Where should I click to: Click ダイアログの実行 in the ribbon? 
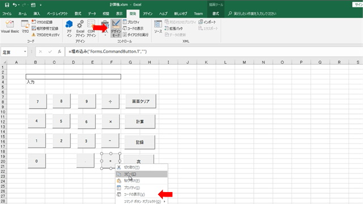coord(136,35)
